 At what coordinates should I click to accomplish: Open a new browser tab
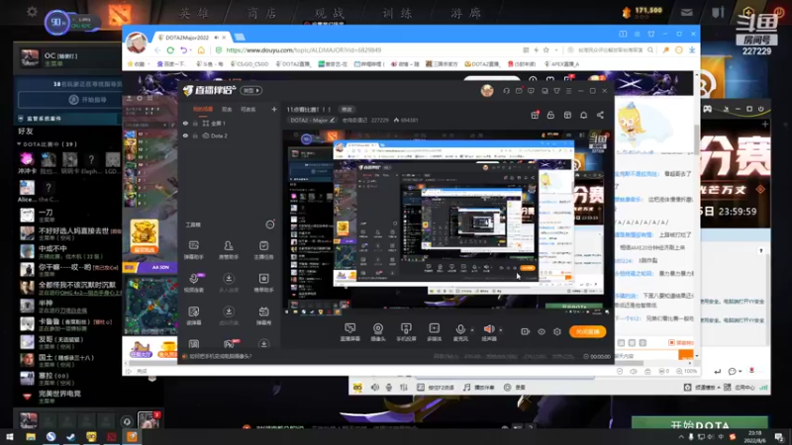pos(240,38)
